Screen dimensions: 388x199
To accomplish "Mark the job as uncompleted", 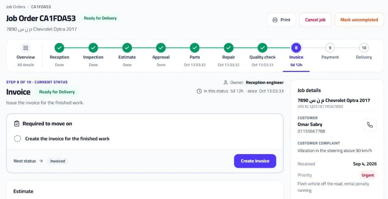I will 359,20.
